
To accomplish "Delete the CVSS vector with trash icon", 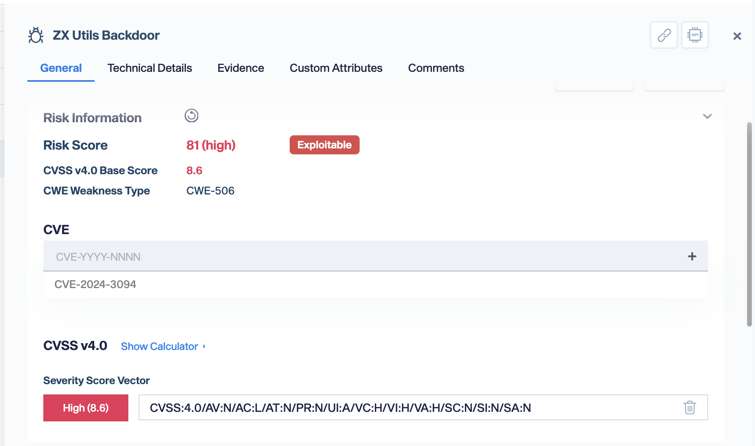I will [690, 408].
